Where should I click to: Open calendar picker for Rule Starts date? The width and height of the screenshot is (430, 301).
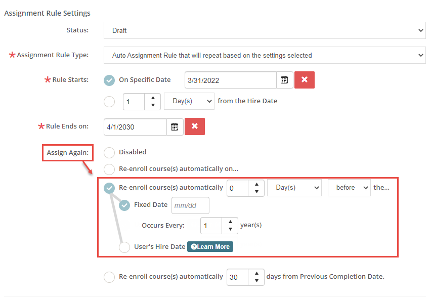point(284,80)
